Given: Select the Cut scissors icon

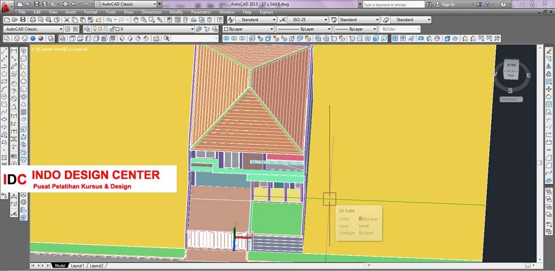Looking at the screenshot, I should coord(67,20).
